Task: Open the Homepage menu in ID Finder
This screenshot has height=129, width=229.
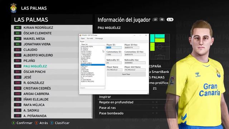Action: click(99, 38)
